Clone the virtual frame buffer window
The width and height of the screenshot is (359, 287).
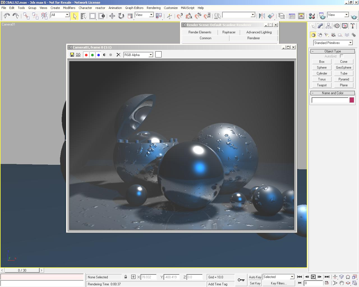[78, 55]
